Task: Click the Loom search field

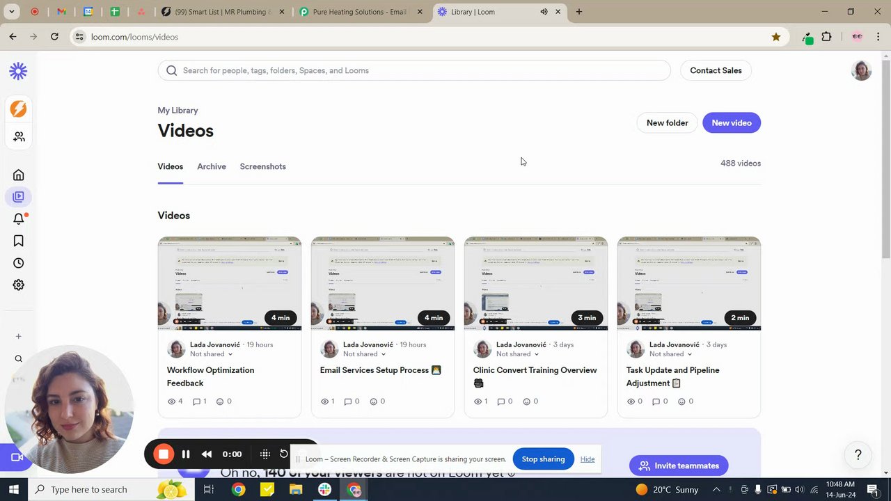Action: pos(414,70)
